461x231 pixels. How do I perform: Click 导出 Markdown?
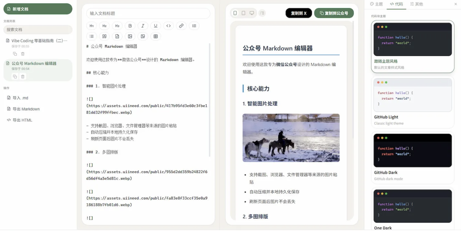(38, 109)
